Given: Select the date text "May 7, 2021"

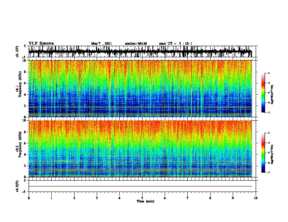Looking at the screenshot, I should pos(101,44).
